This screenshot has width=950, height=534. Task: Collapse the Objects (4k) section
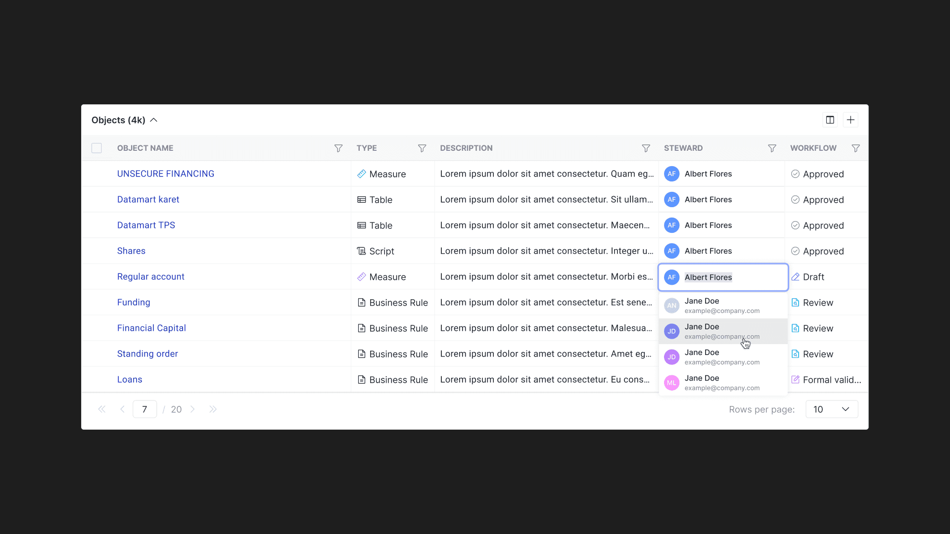coord(154,120)
